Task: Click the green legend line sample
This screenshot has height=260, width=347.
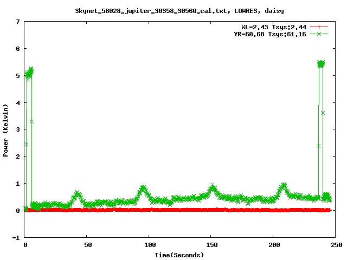Action: (319, 34)
